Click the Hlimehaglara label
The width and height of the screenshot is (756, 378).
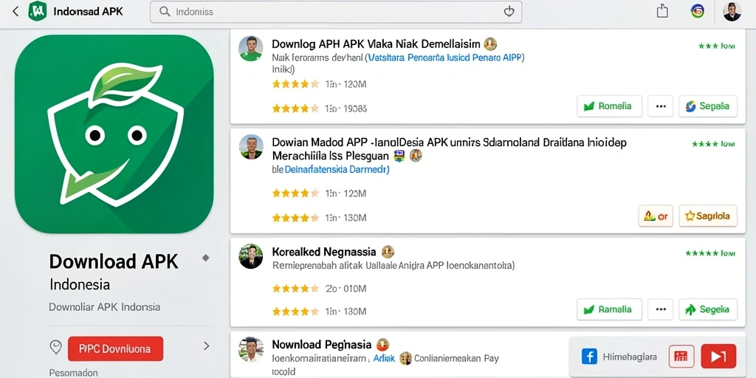(x=630, y=357)
